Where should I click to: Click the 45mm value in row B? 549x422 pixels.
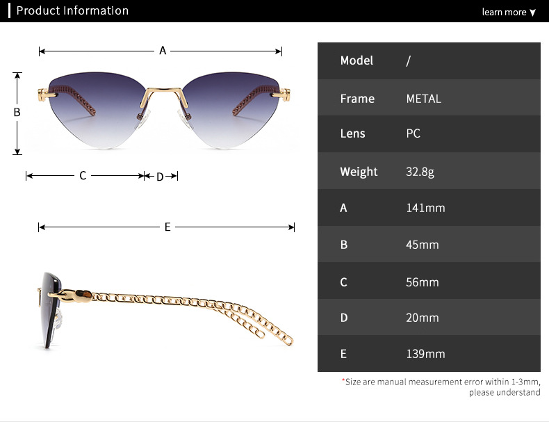(423, 245)
